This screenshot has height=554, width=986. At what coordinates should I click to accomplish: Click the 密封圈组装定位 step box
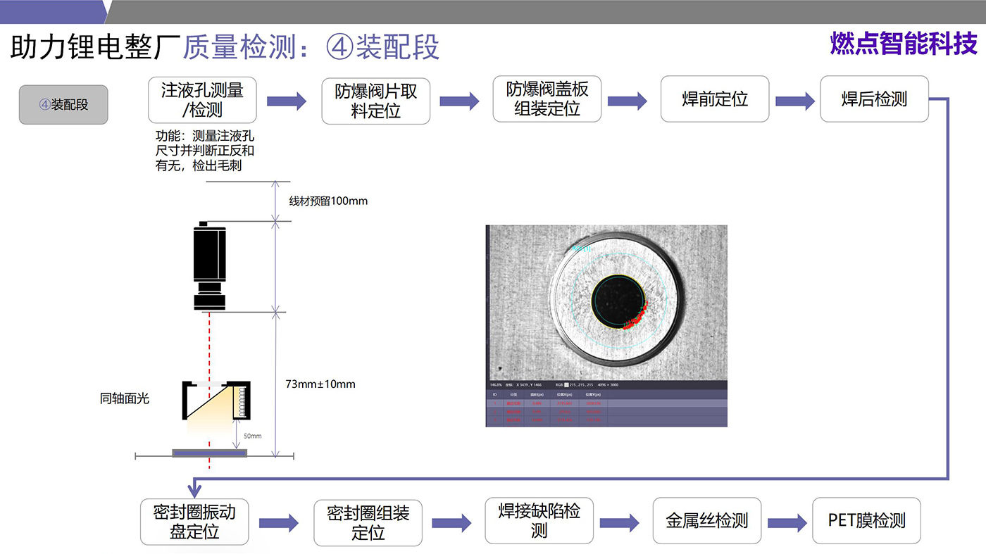[x=368, y=522]
